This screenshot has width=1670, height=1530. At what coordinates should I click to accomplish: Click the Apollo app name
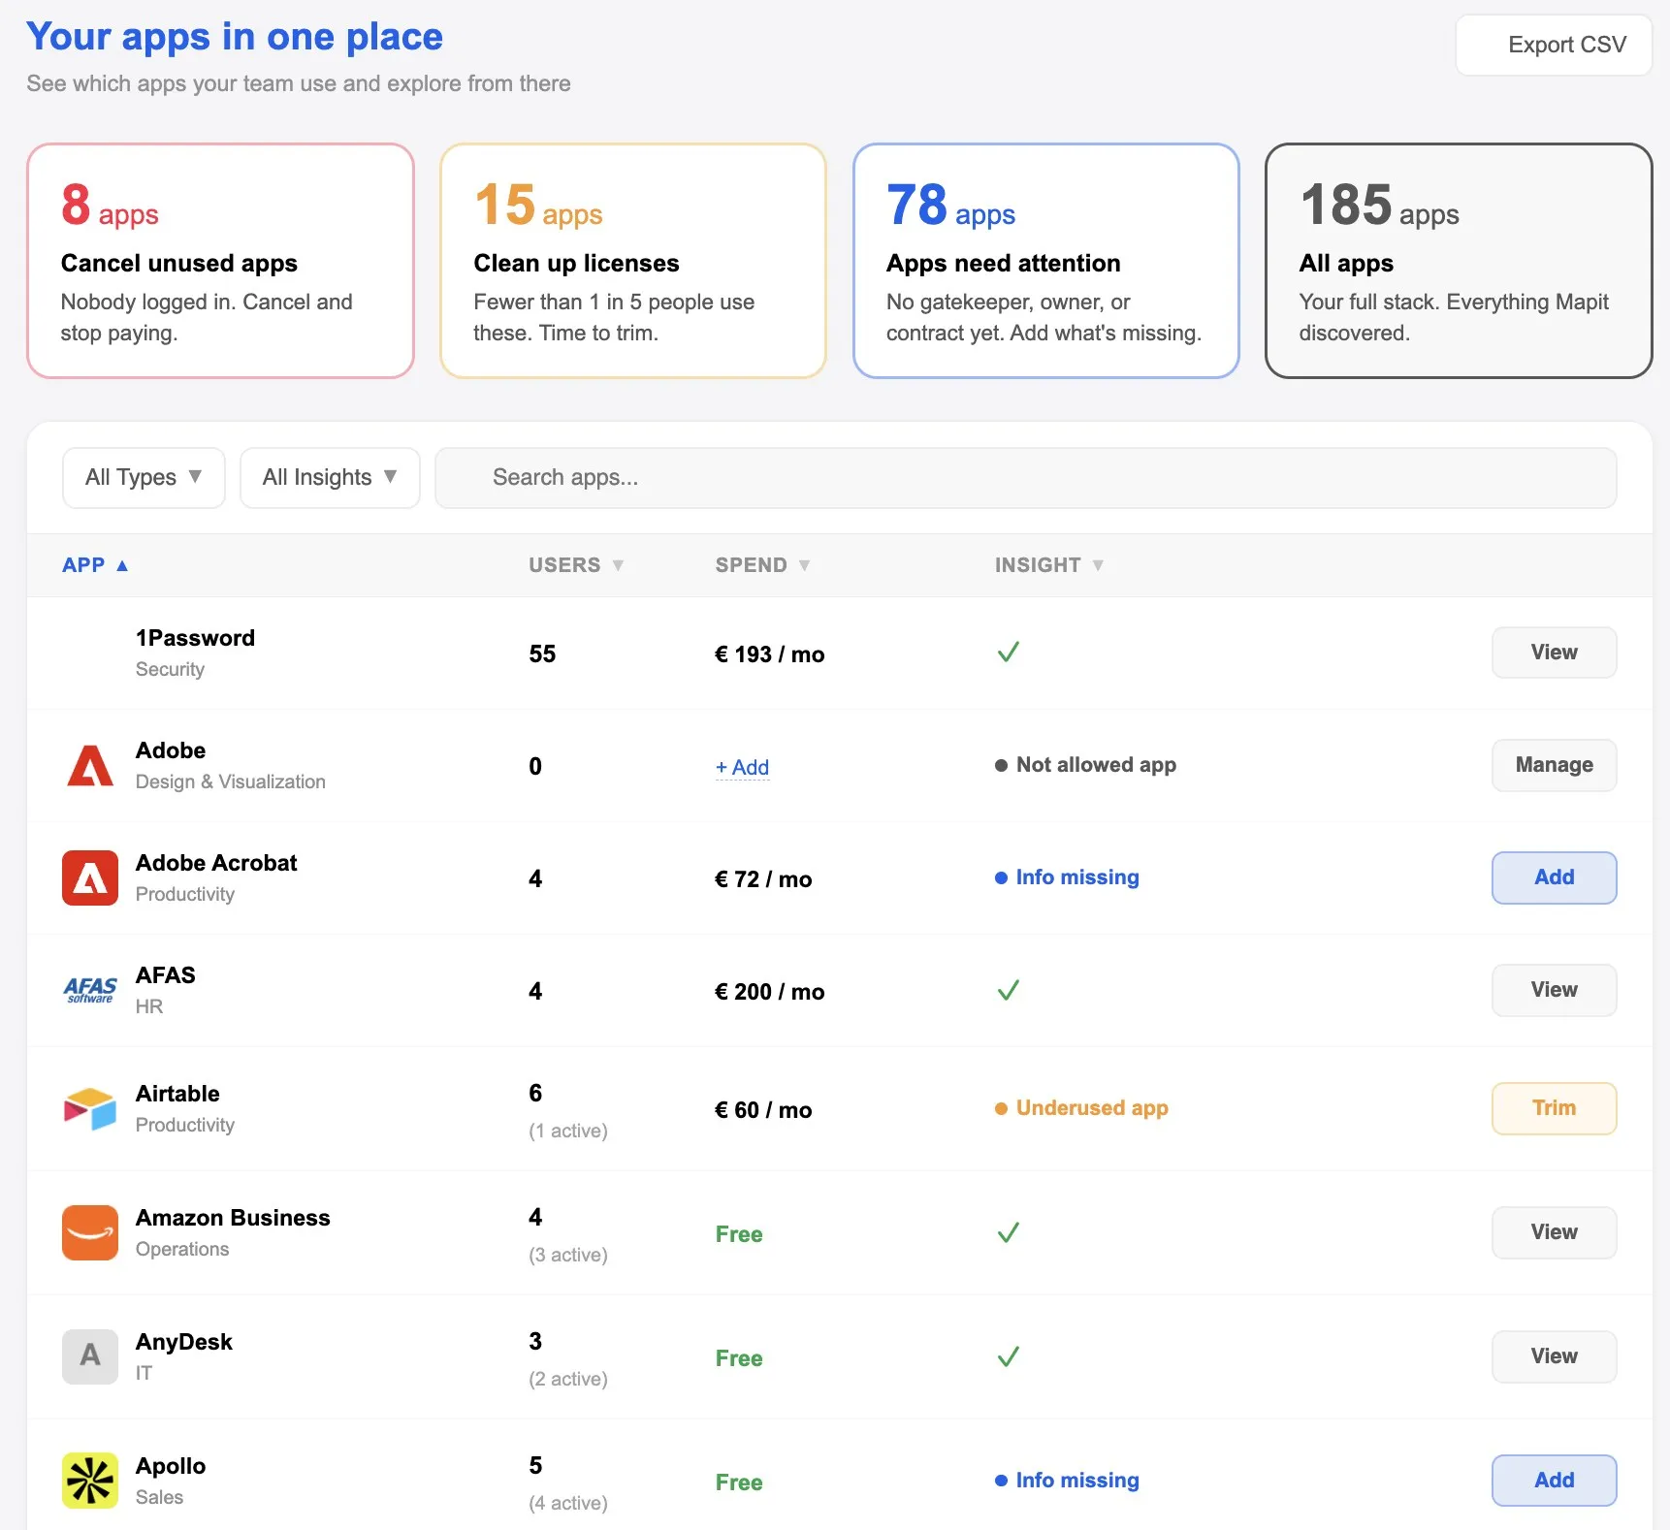[x=171, y=1466]
